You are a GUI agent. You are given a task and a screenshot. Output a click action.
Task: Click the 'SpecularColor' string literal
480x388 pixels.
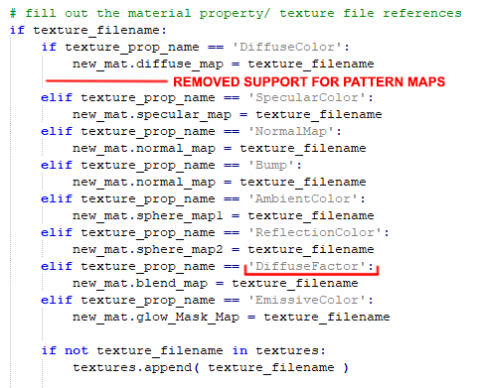point(307,97)
